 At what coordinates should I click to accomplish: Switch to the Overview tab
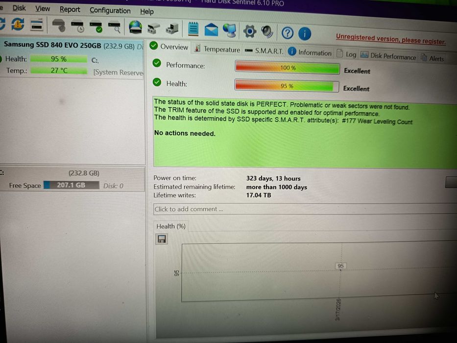(x=169, y=47)
